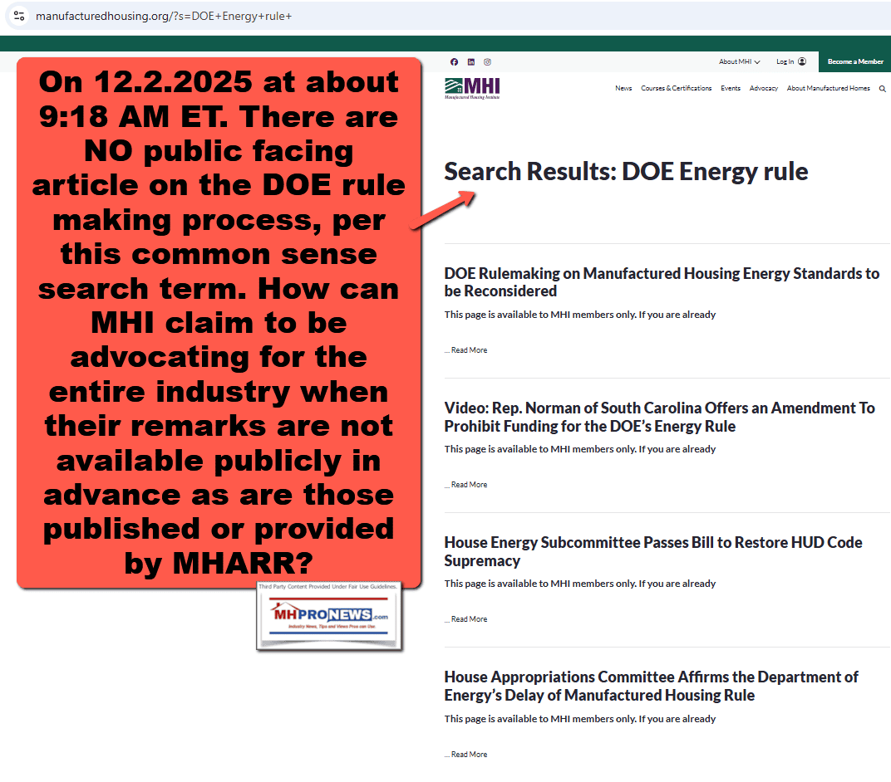Open the About Manufactured Homes menu
The image size is (891, 782).
click(x=828, y=88)
